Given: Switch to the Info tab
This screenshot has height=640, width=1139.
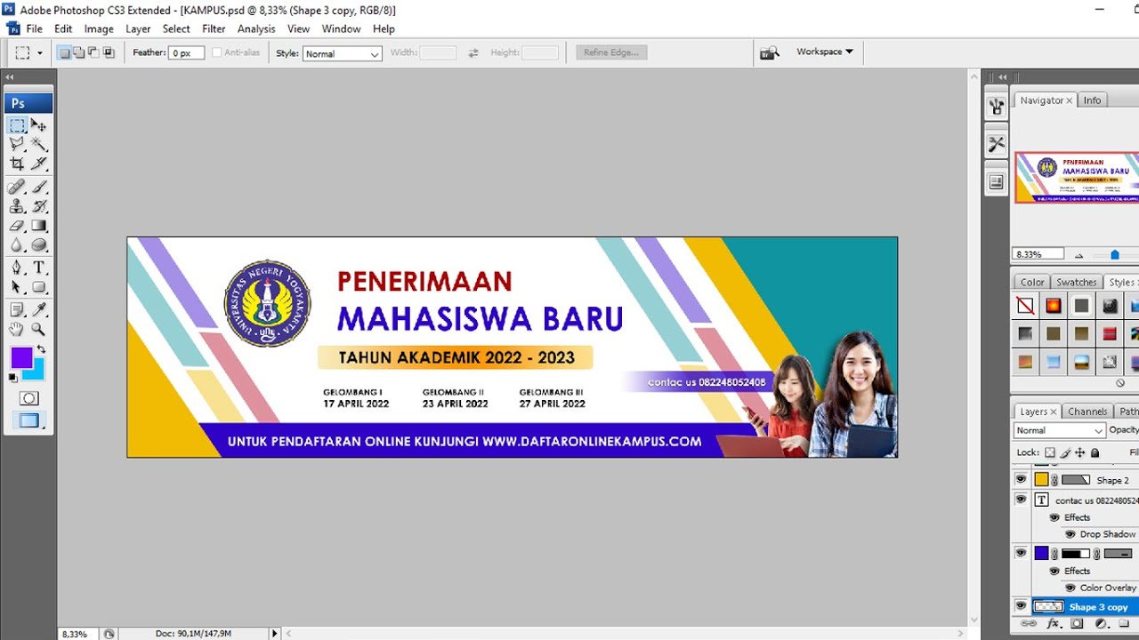Looking at the screenshot, I should tap(1092, 100).
